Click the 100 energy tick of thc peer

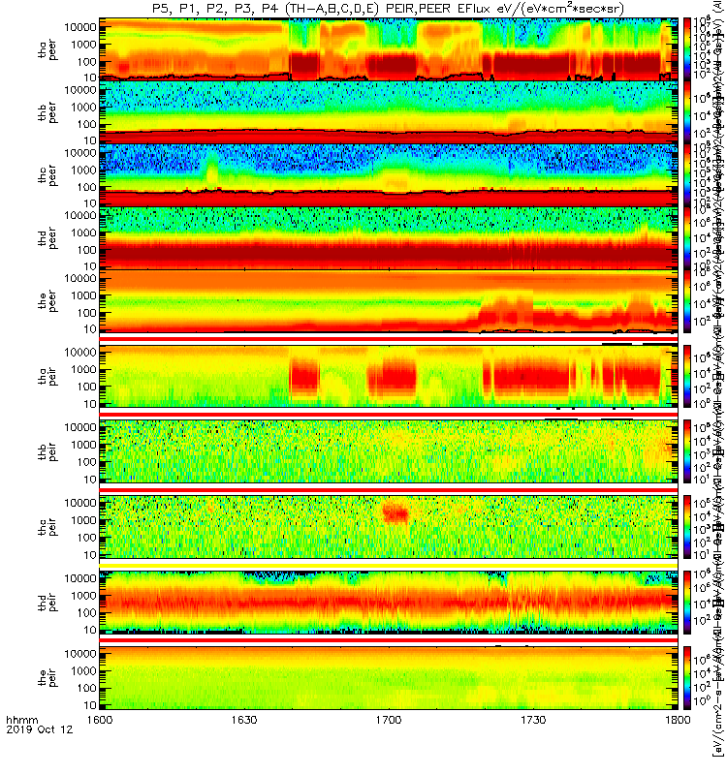coord(86,187)
